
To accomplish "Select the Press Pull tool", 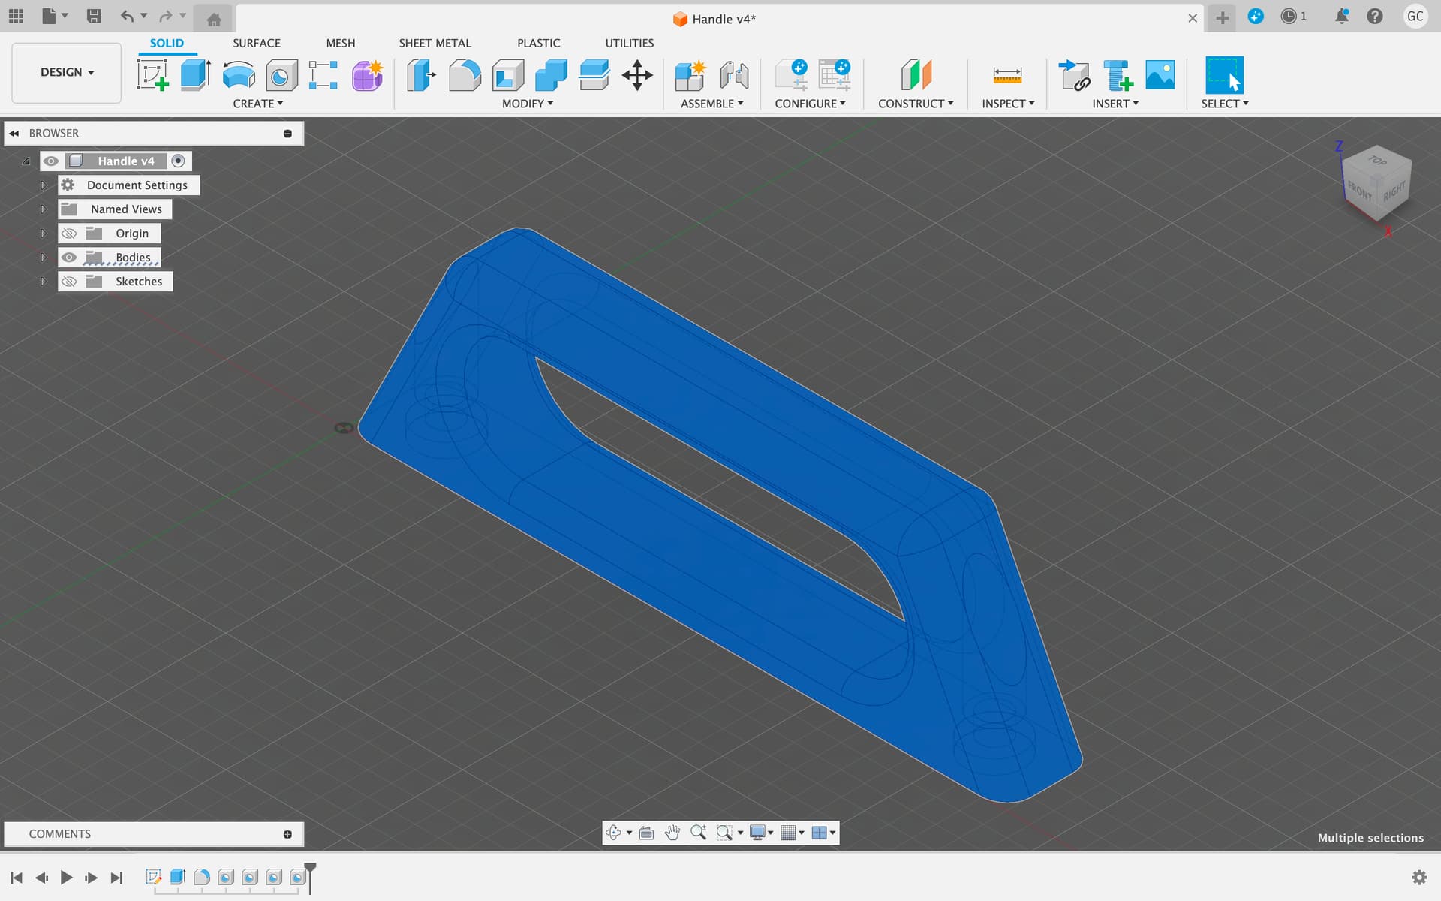I will (421, 75).
